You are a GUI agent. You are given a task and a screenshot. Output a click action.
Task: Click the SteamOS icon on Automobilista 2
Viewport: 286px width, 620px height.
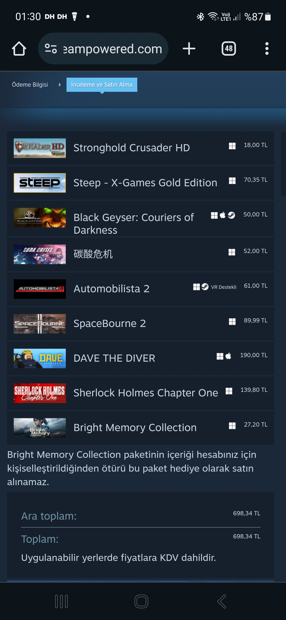(x=205, y=287)
